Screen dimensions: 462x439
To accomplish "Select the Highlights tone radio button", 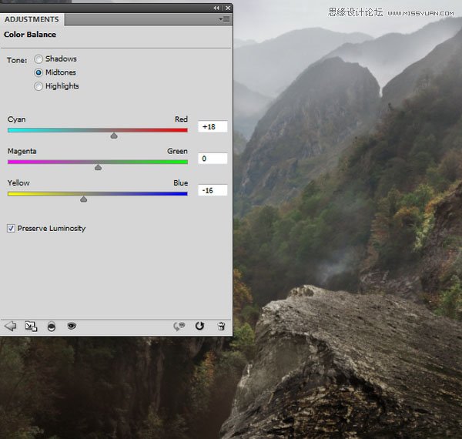I will [x=38, y=86].
